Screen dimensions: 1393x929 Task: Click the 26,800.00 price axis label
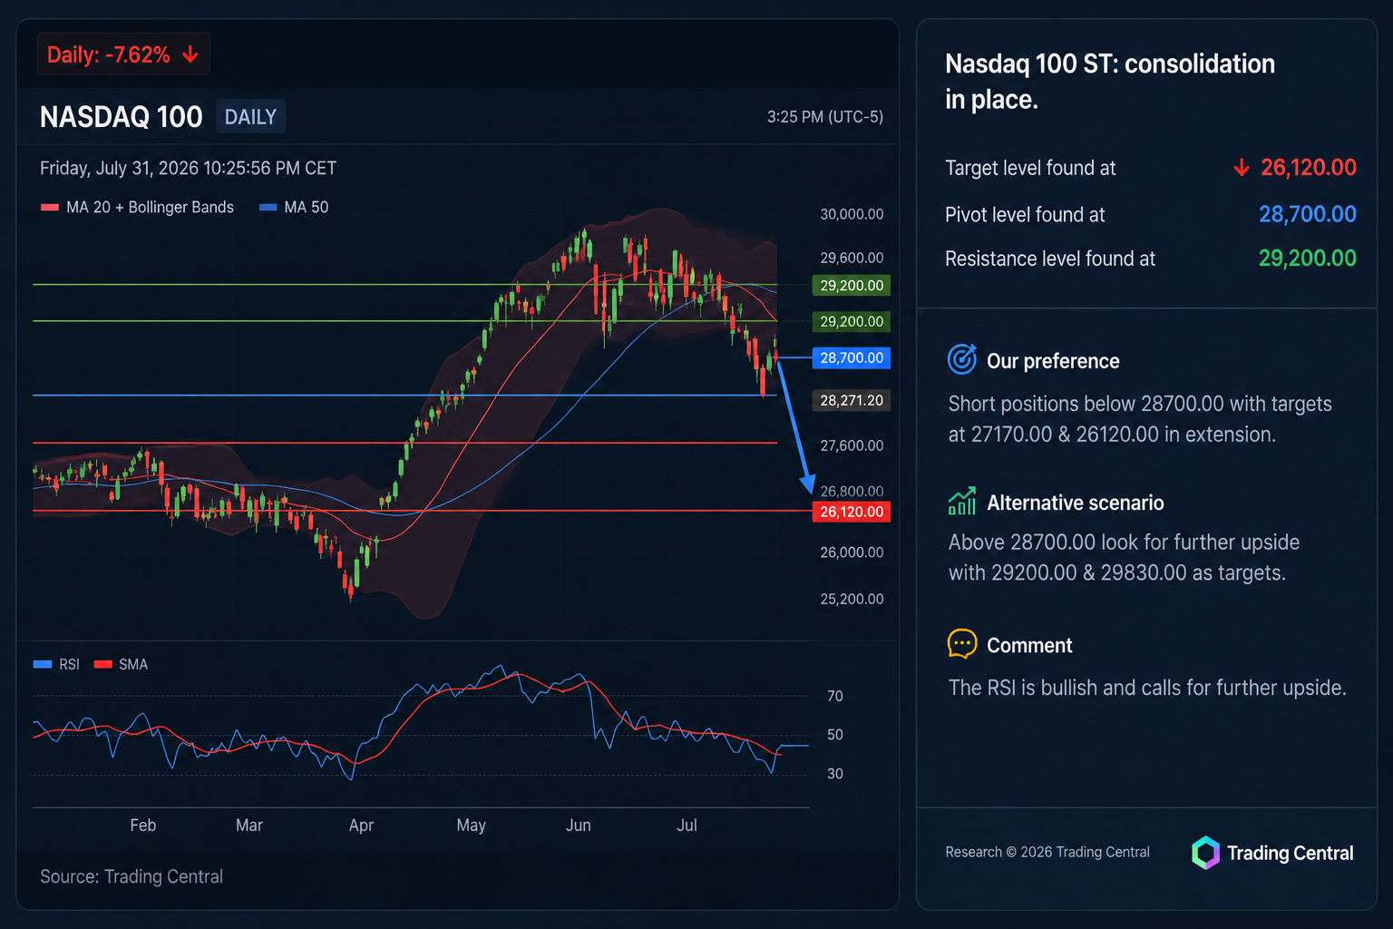click(852, 491)
